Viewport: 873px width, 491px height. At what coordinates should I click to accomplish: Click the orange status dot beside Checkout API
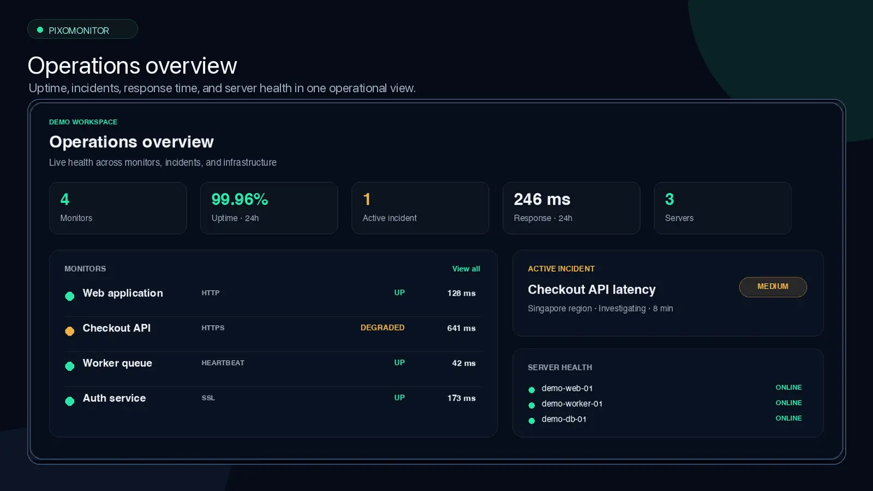tap(70, 331)
